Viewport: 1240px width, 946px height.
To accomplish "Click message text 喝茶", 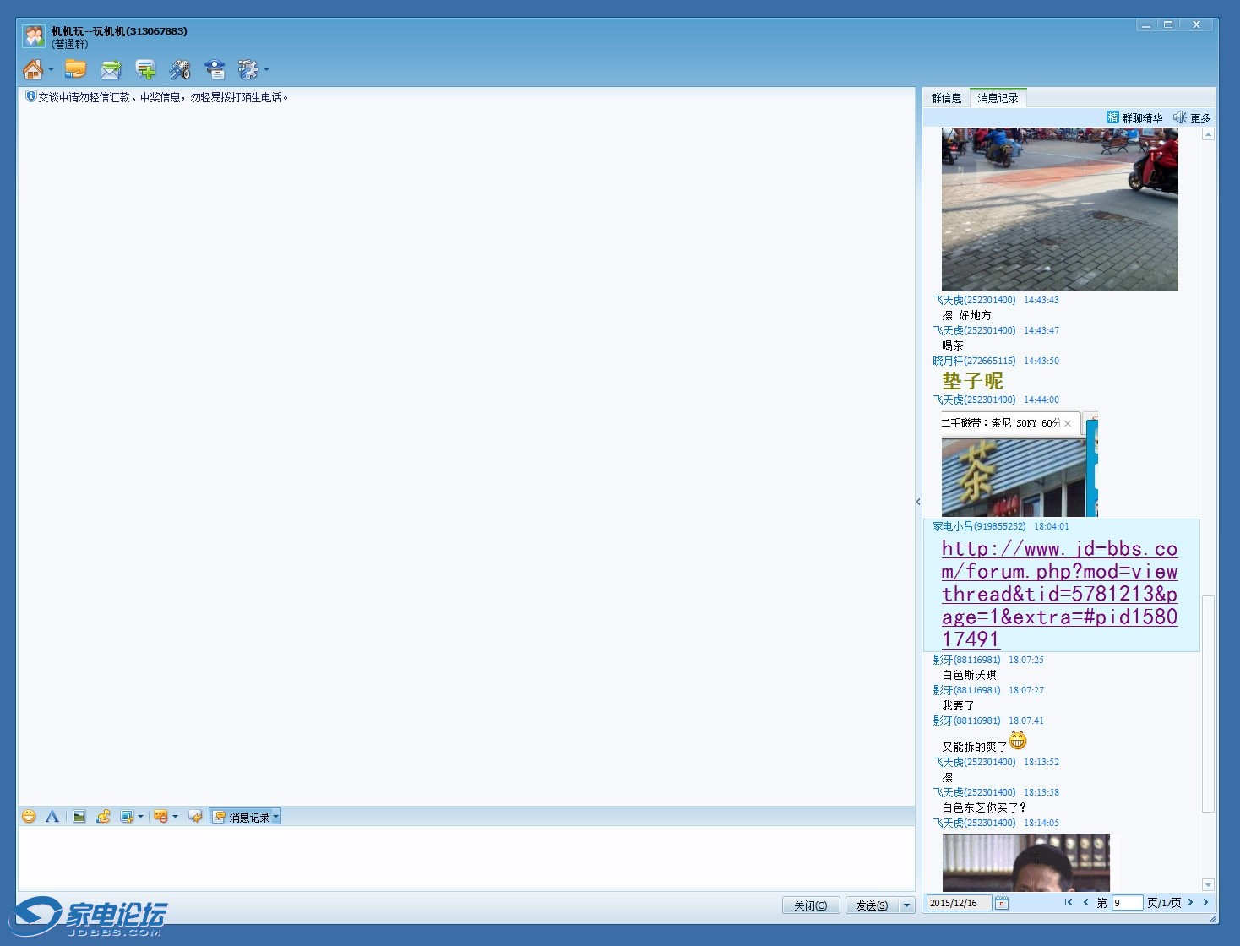I will pos(953,345).
